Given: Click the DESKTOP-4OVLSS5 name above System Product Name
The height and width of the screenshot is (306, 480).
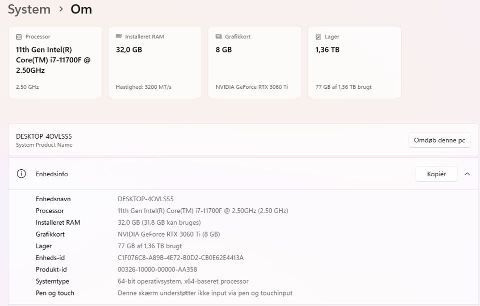Looking at the screenshot, I should [44, 136].
